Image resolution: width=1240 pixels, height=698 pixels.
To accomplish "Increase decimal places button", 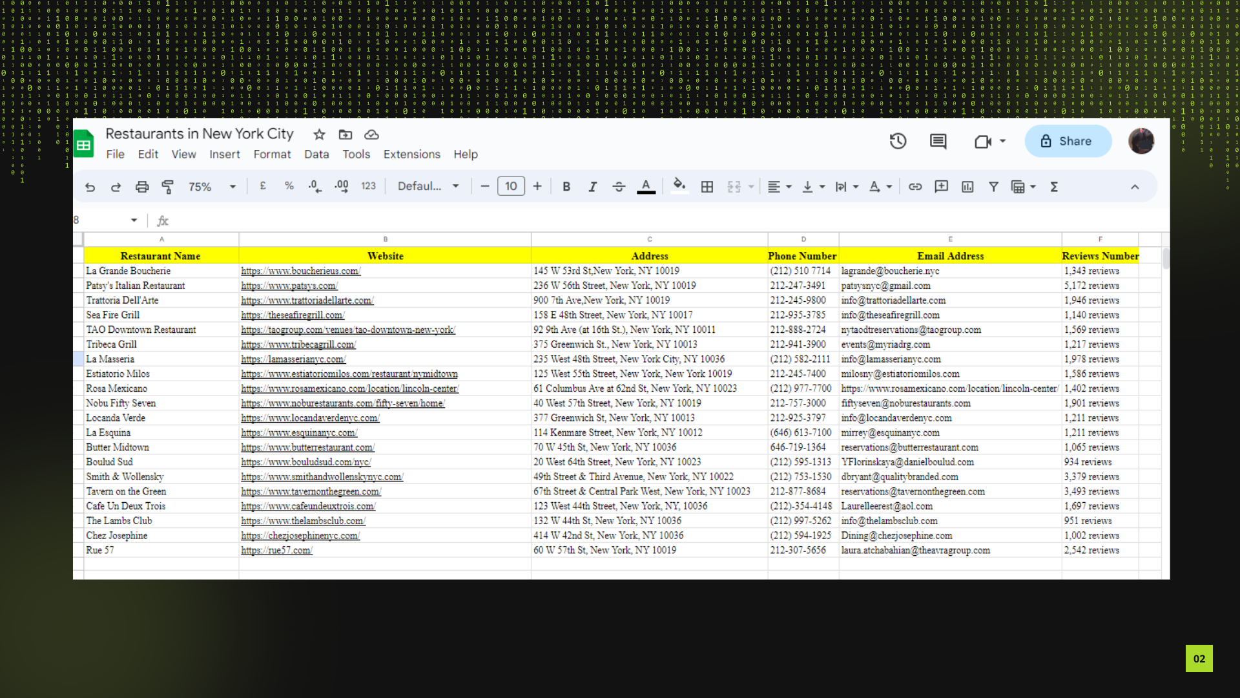I will pos(342,187).
